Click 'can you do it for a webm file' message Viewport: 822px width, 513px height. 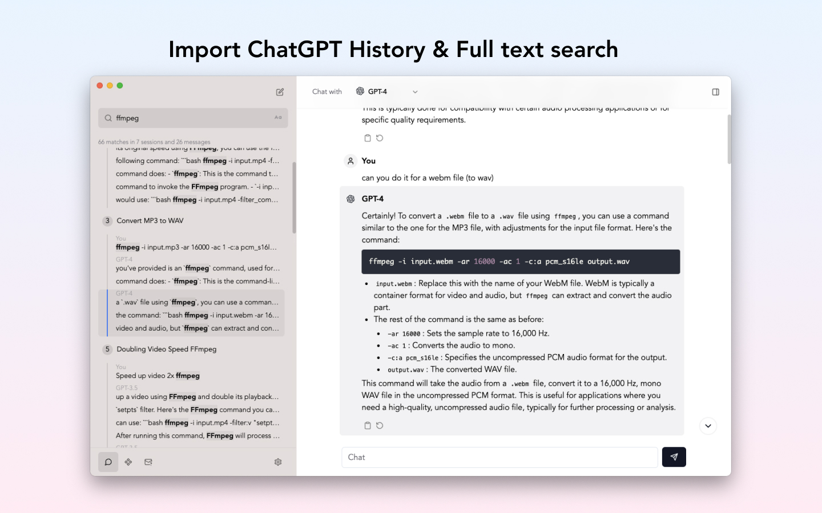pos(428,178)
